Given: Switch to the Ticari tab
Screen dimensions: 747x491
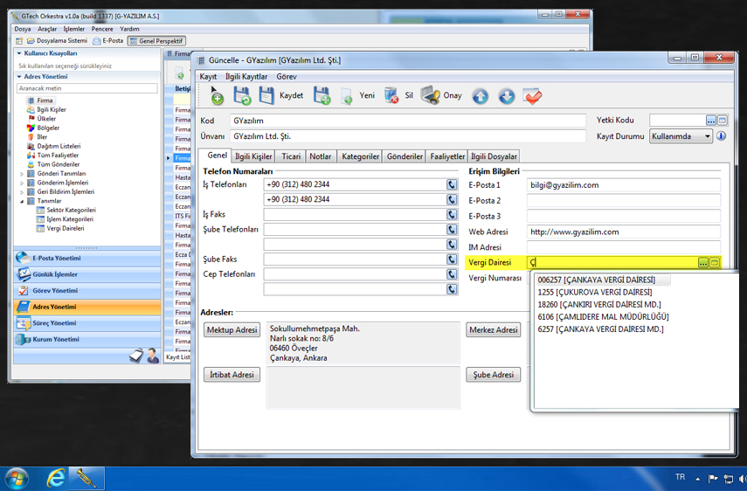Looking at the screenshot, I should 291,156.
